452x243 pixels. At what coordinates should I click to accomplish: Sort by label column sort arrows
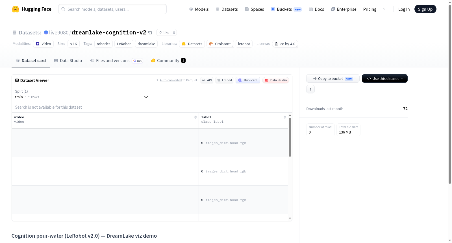pyautogui.click(x=285, y=117)
